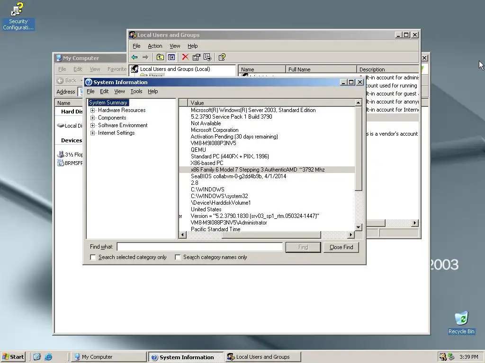Click second system tray icon
Image resolution: width=485 pixels, height=363 pixels.
[451, 357]
